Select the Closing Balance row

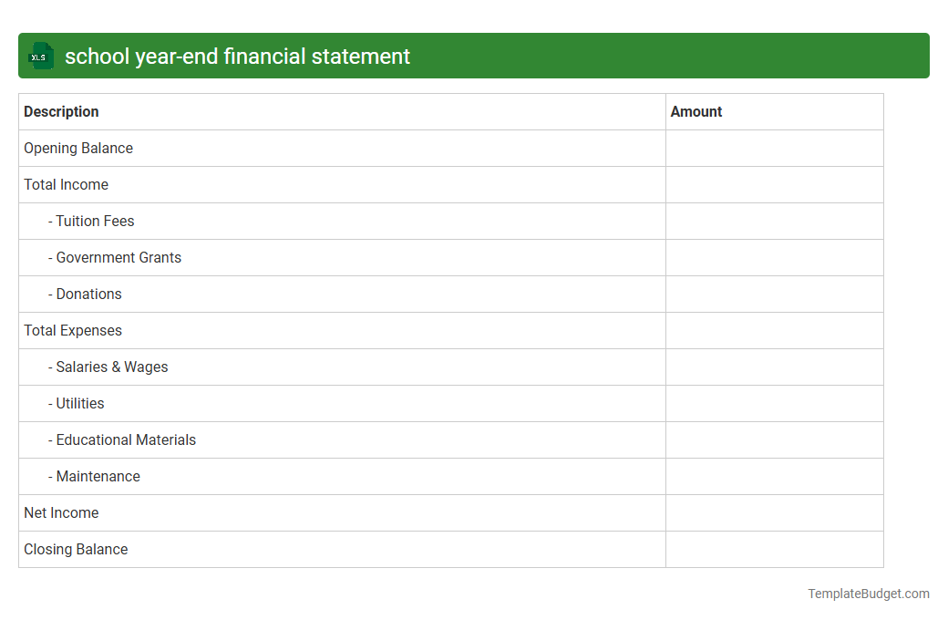76,549
